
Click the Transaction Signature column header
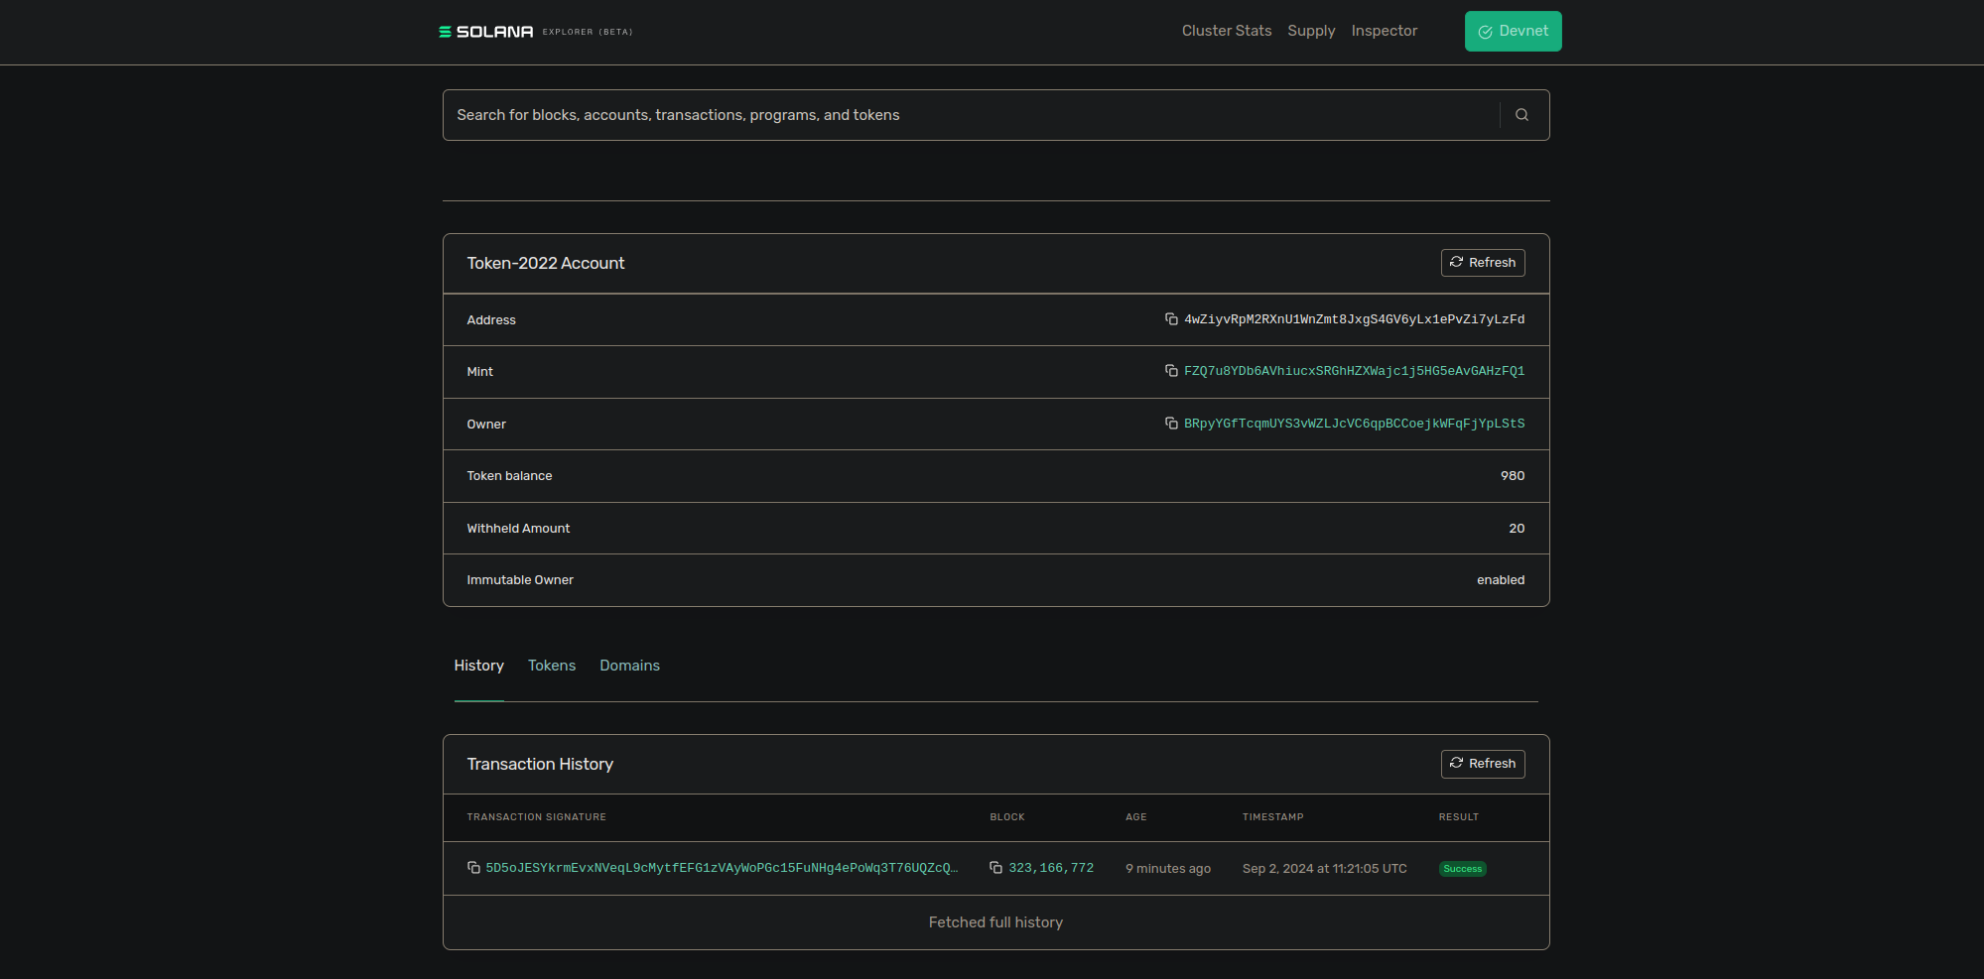point(536,817)
